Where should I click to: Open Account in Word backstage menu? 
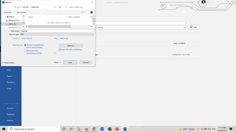(x=10, y=108)
